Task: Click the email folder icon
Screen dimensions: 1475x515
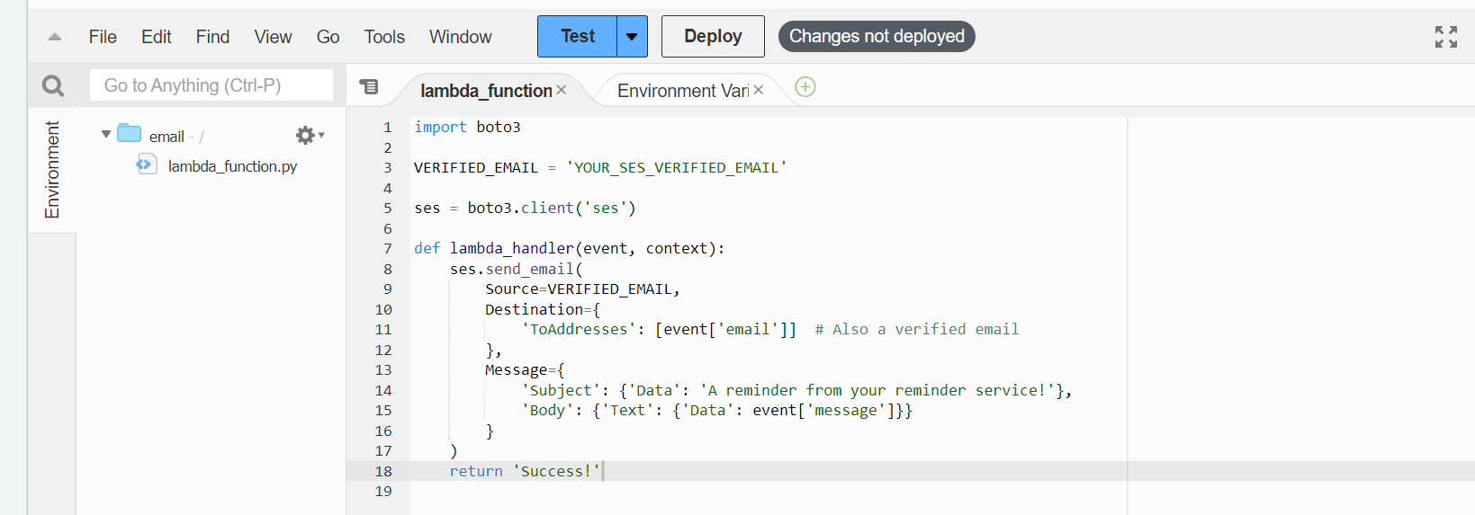Action: [x=130, y=134]
